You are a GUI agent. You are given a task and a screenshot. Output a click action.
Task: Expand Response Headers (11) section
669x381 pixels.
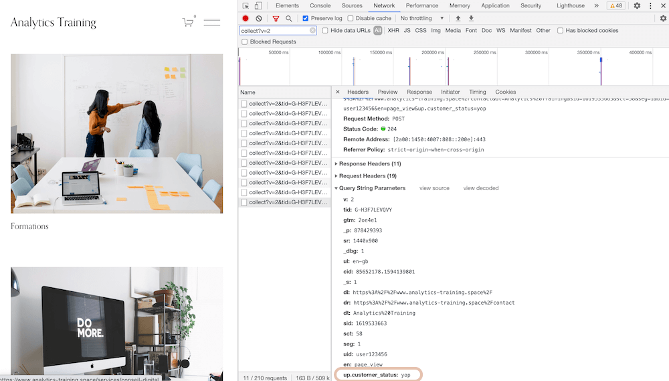[369, 163]
